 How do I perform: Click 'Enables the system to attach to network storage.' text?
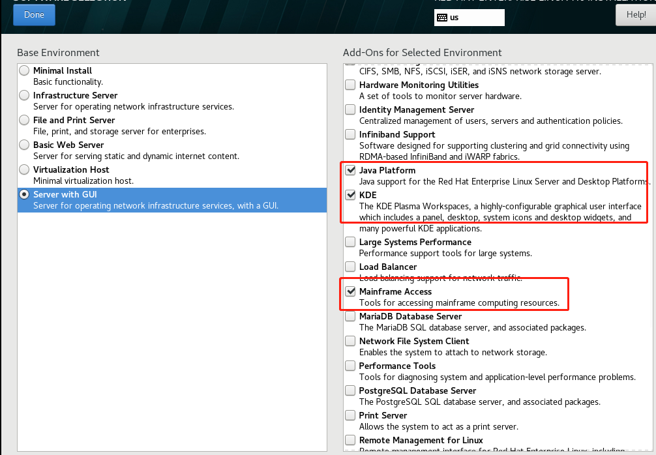(453, 353)
